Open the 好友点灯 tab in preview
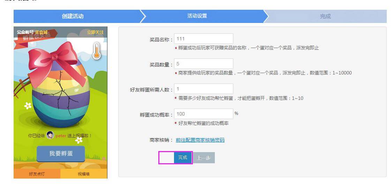Image resolution: width=392 pixels, height=189 pixels. coord(37,174)
